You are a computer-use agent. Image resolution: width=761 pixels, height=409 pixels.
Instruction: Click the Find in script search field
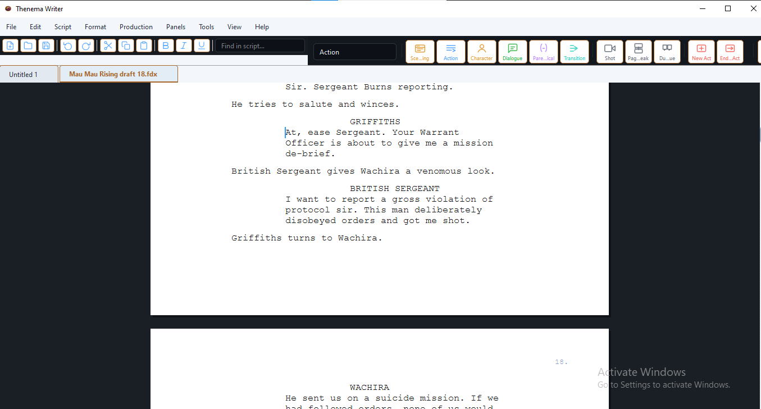[x=260, y=46]
